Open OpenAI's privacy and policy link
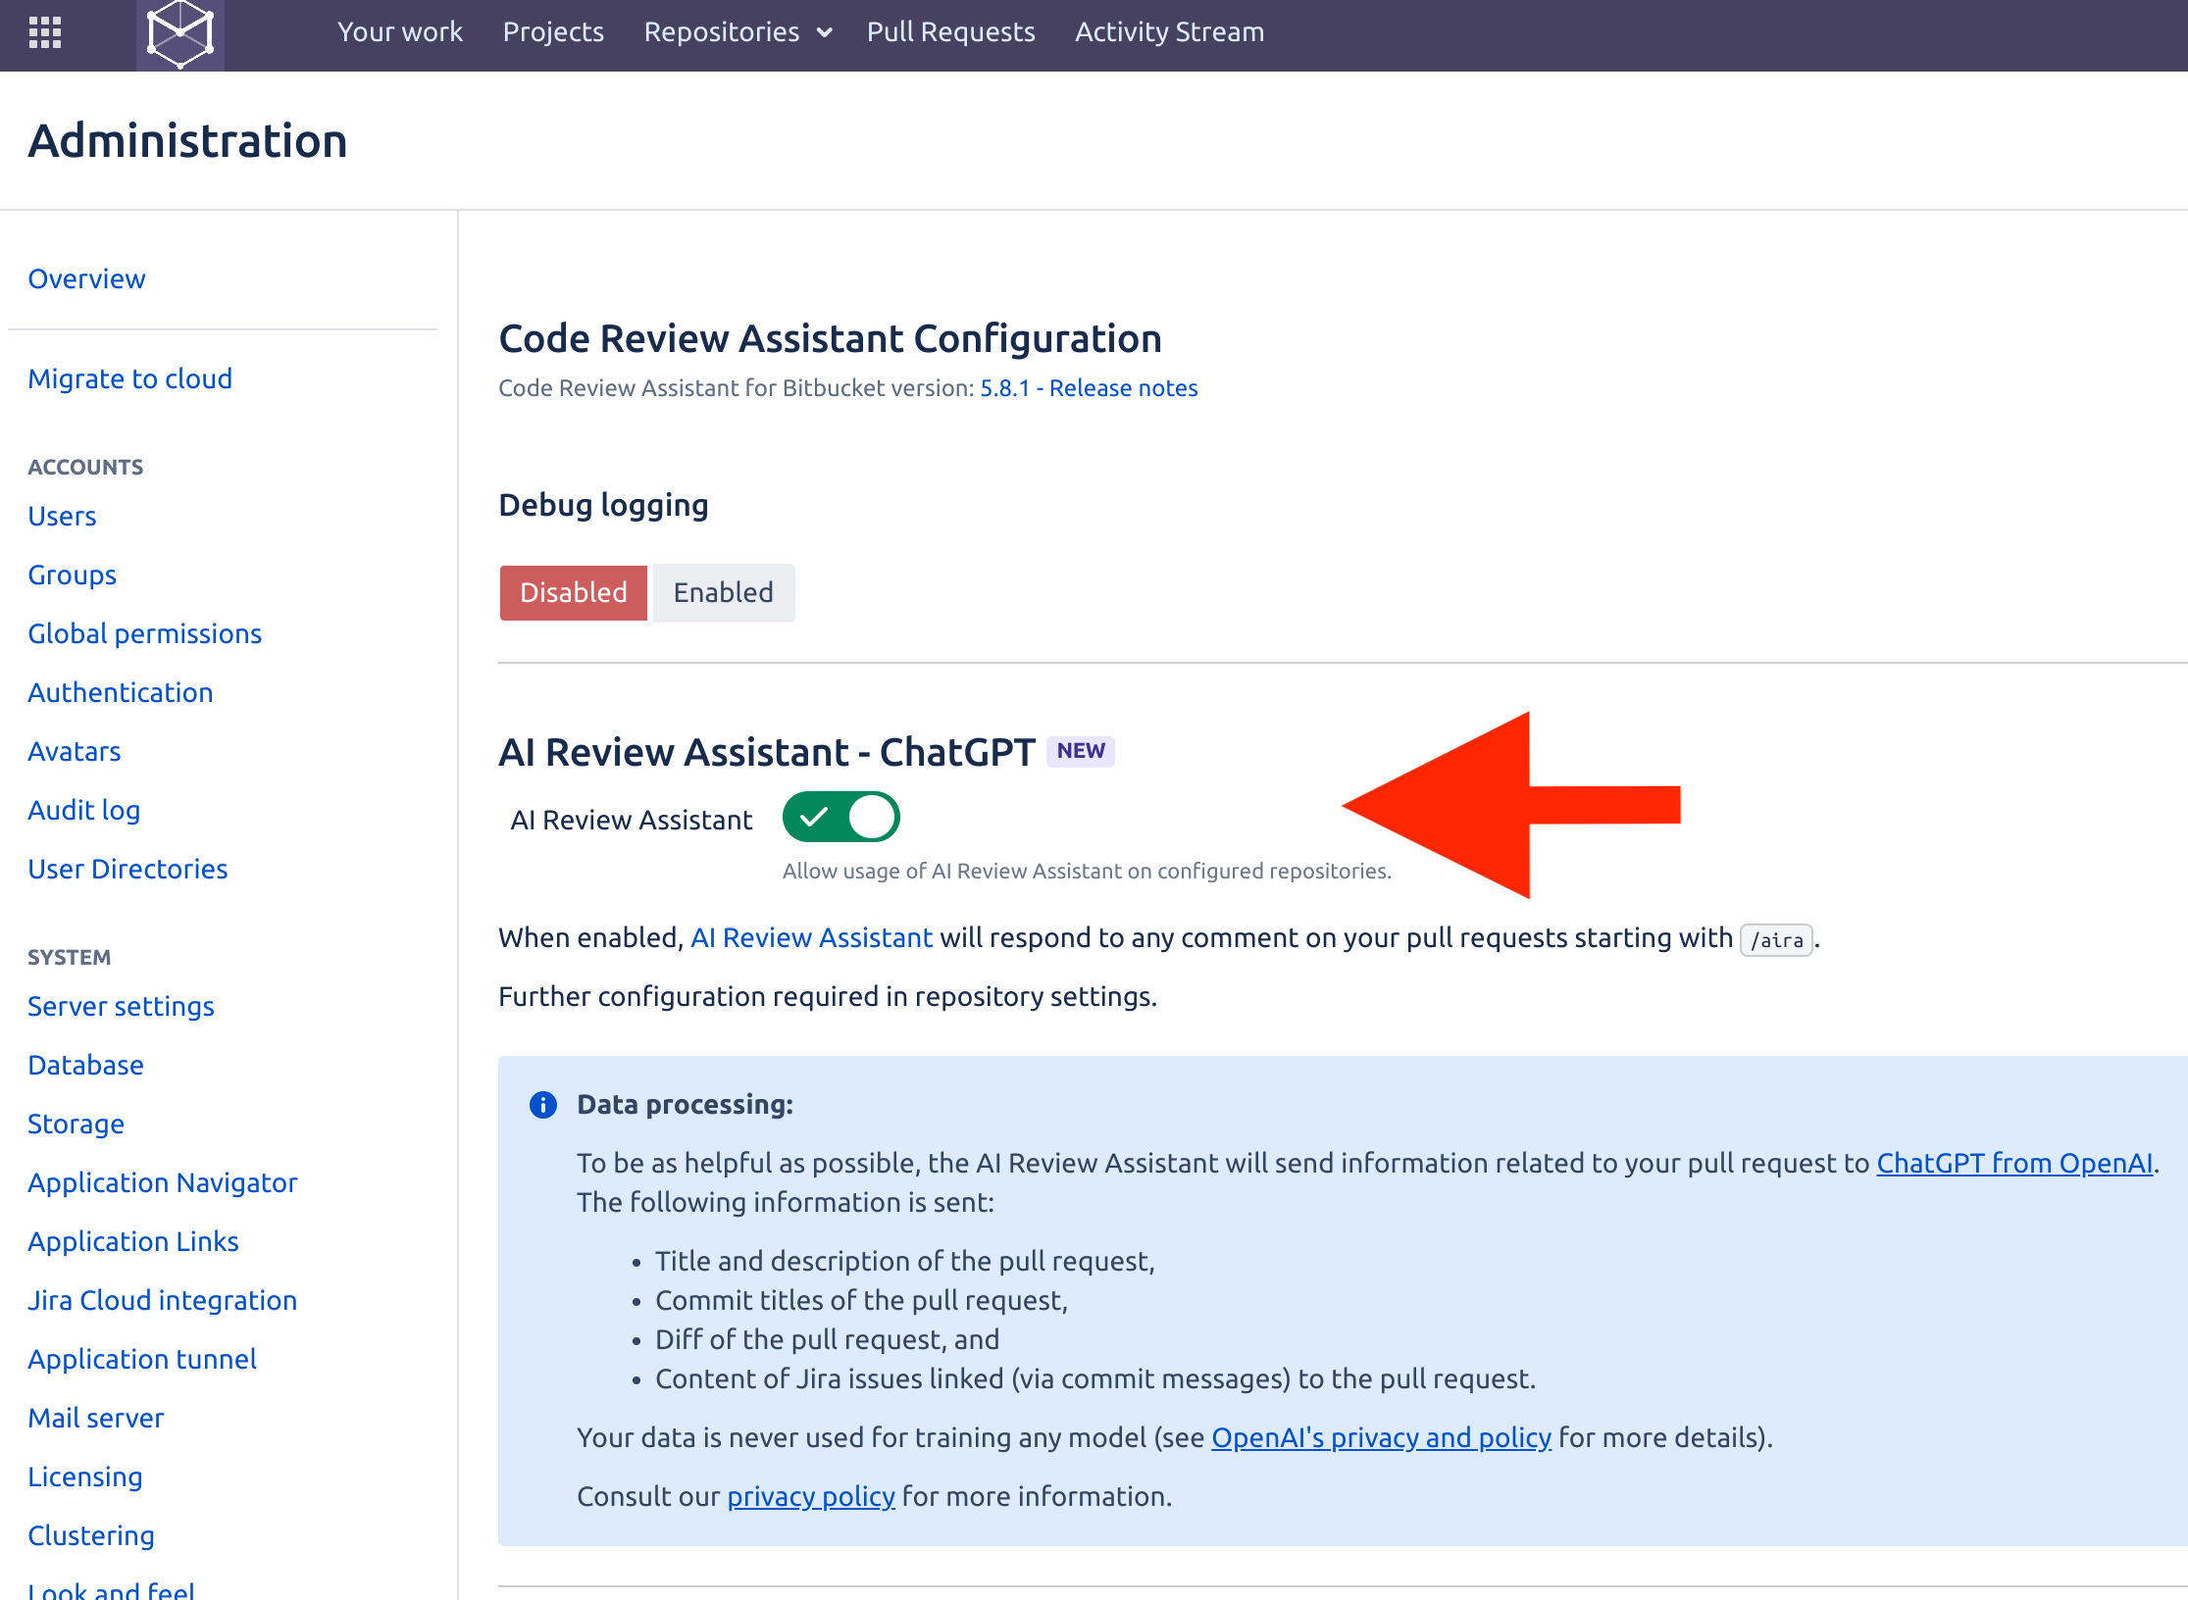This screenshot has width=2188, height=1600. [1380, 1437]
